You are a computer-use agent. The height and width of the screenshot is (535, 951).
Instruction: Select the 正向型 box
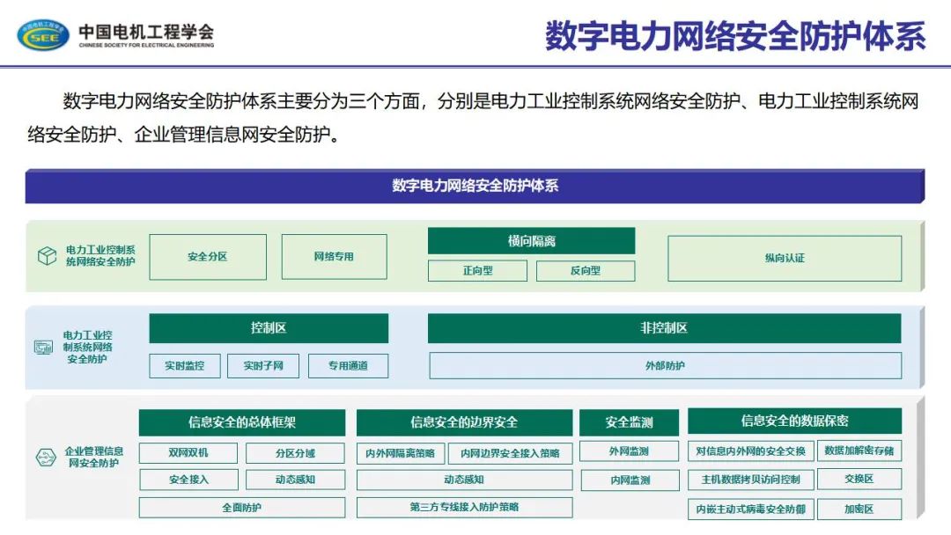click(477, 271)
